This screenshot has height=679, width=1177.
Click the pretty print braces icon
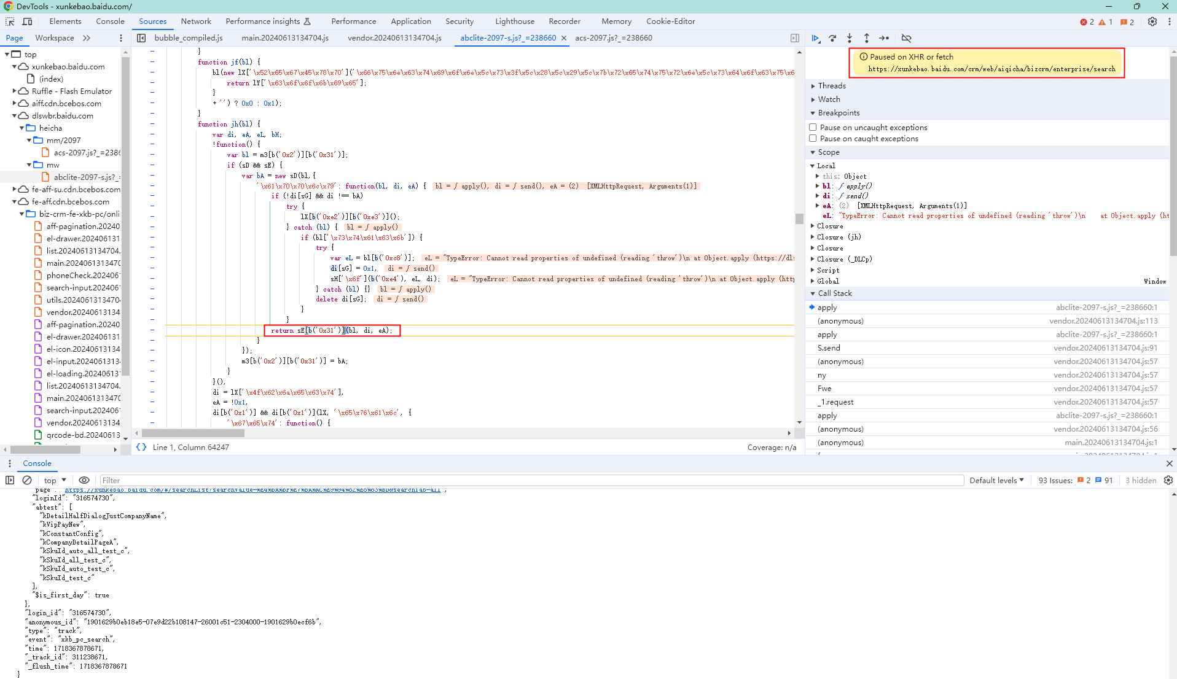tap(141, 447)
